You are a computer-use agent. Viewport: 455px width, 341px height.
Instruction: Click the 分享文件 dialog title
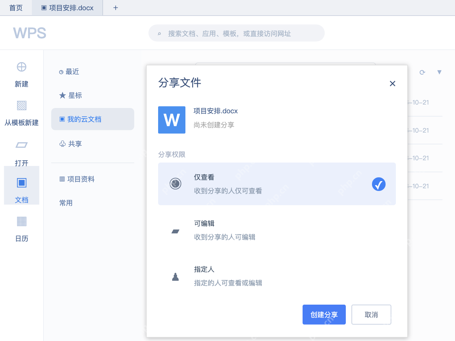[180, 83]
